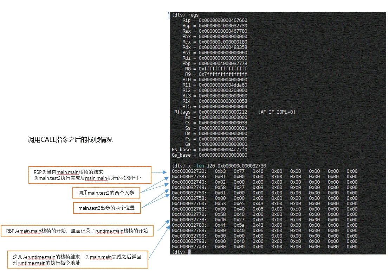Select Rdx value 0x0000000000483358
The width and height of the screenshot is (389, 271).
[223, 48]
